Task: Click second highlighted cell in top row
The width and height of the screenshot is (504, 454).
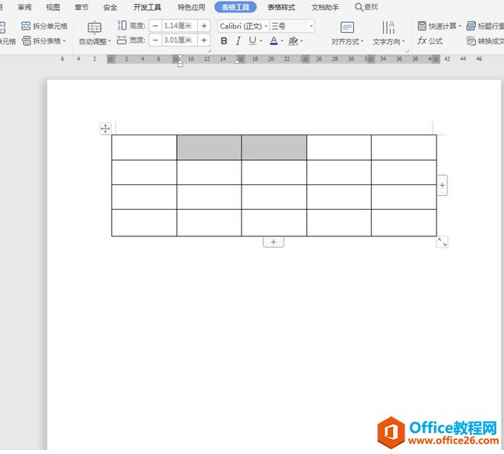Action: 274,148
